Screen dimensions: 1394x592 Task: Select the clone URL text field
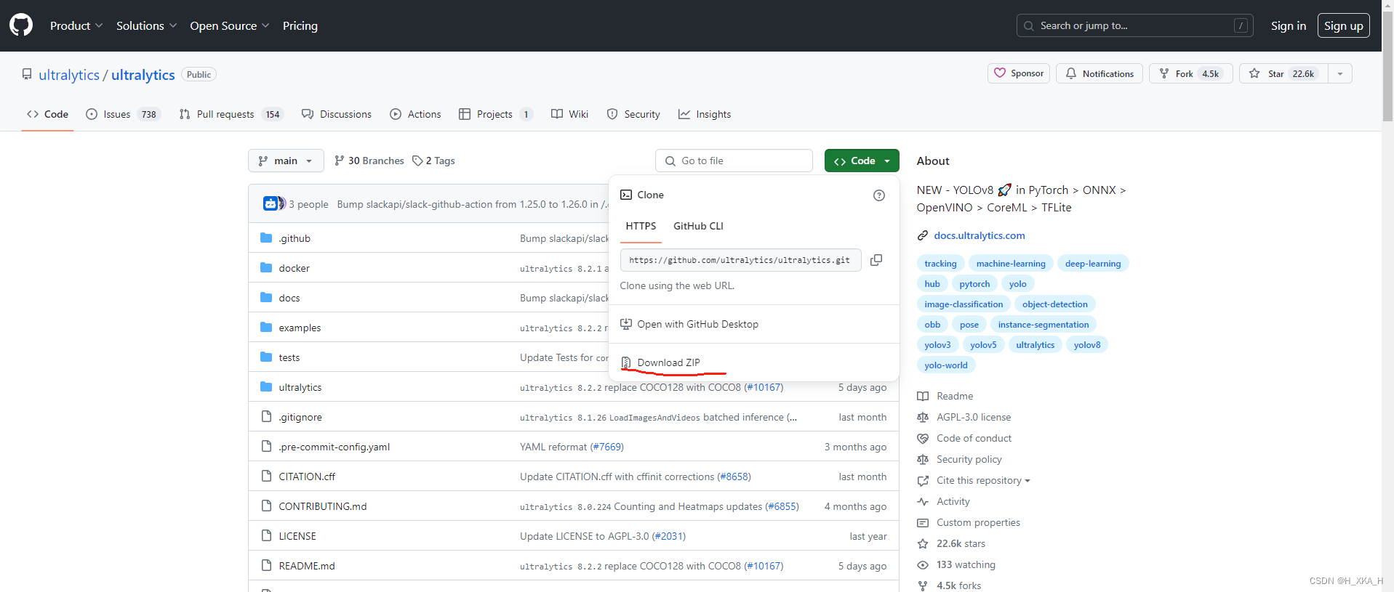[740, 260]
